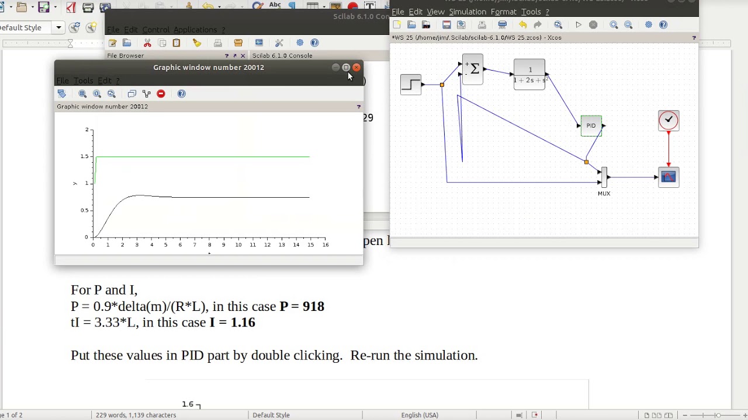Image resolution: width=748 pixels, height=420 pixels.
Task: Select the MUX block
Action: coord(604,177)
